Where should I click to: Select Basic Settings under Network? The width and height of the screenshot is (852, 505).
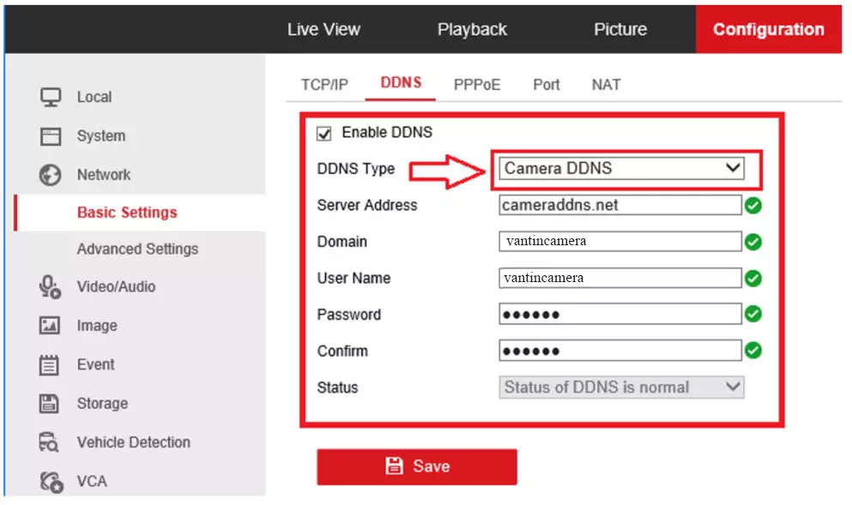click(127, 213)
